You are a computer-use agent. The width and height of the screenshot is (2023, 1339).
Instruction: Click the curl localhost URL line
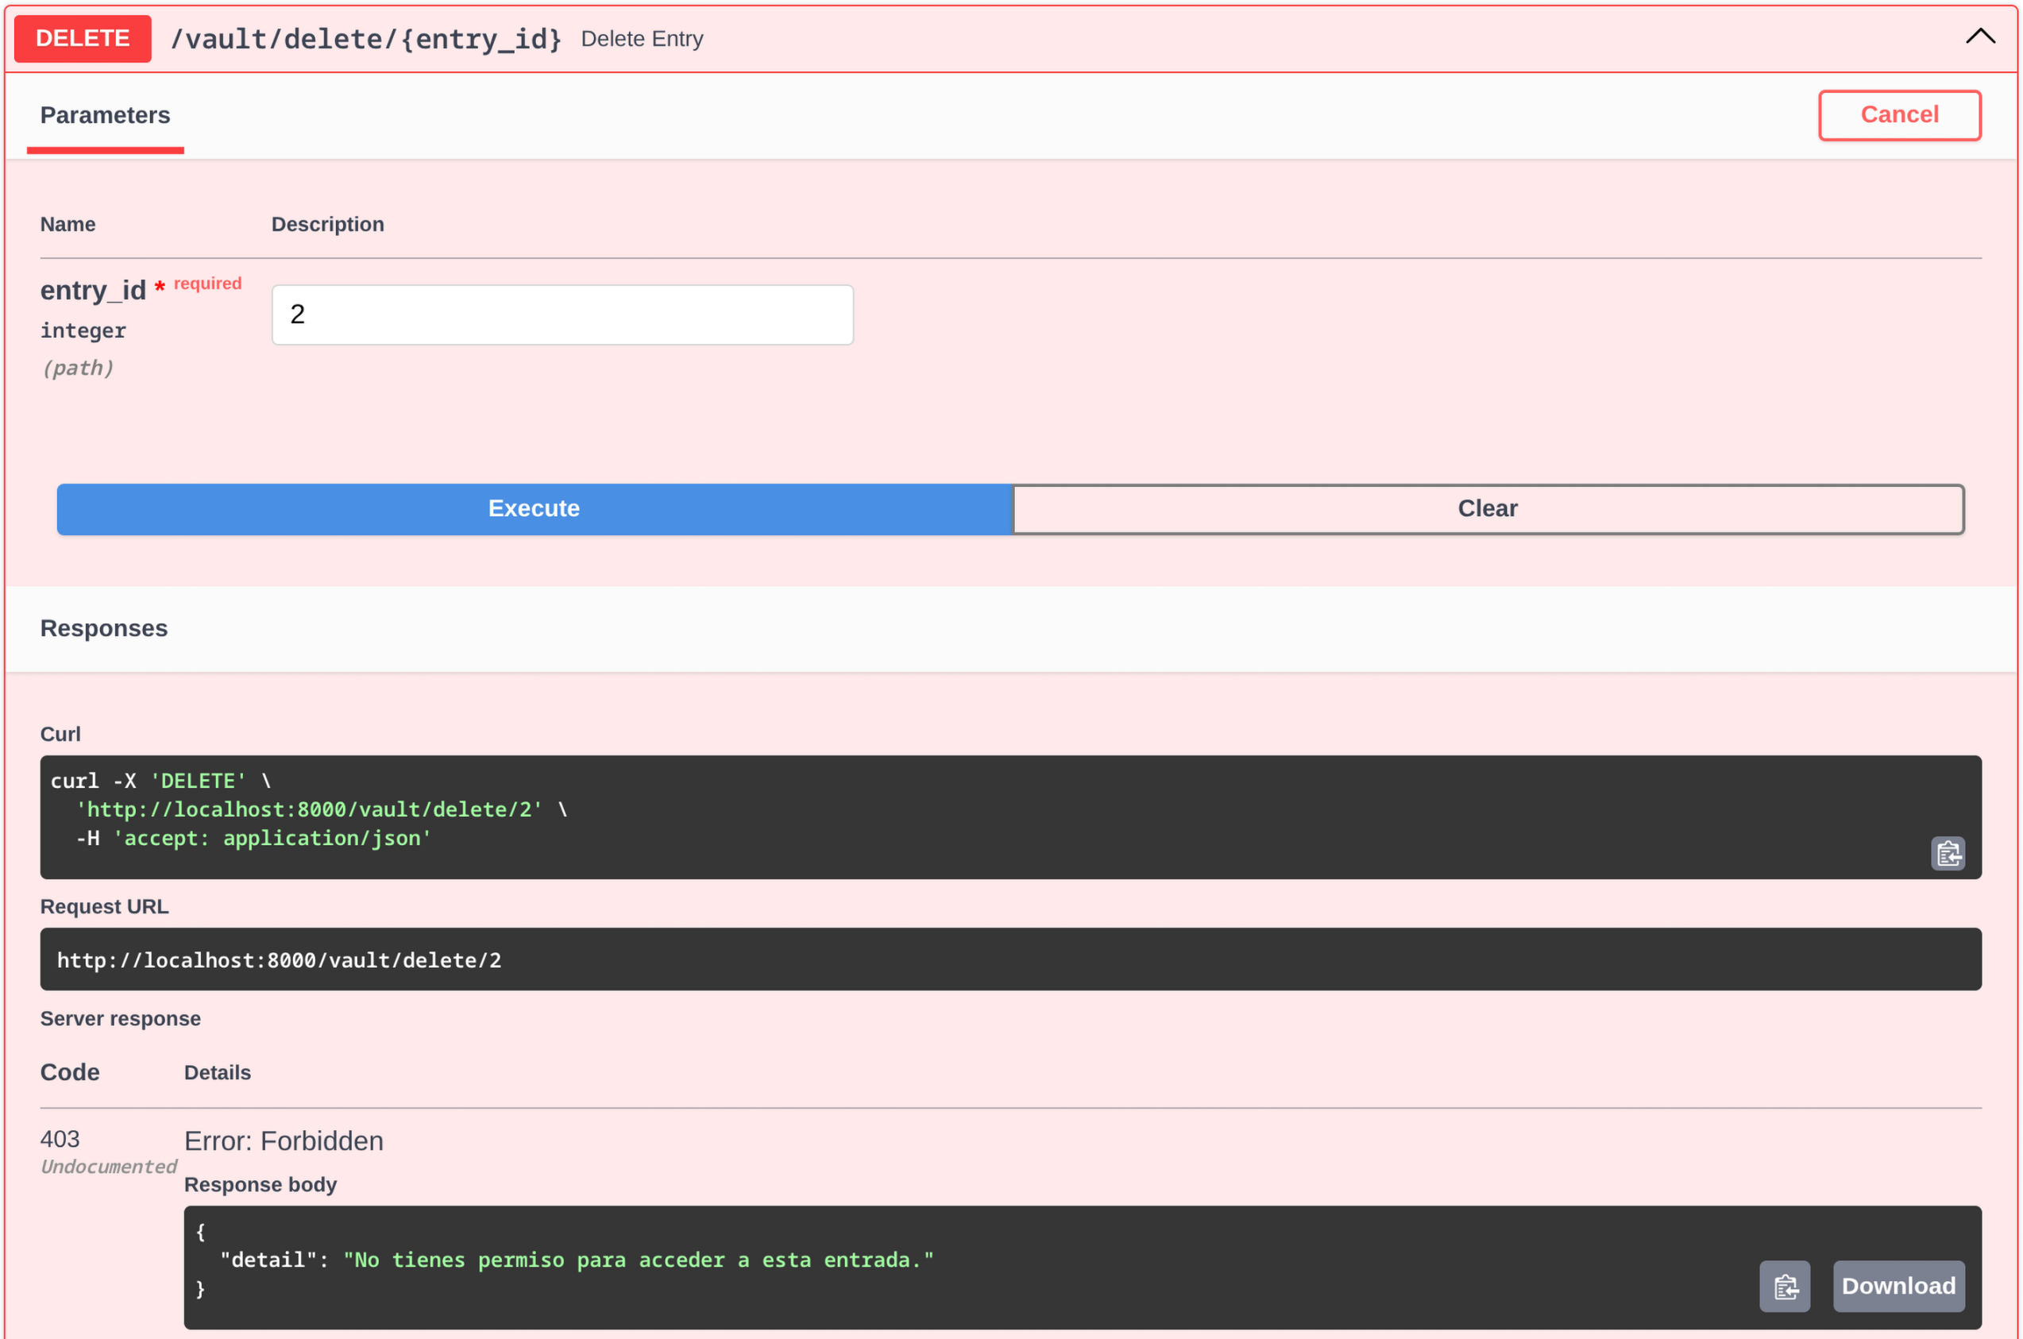click(x=309, y=808)
